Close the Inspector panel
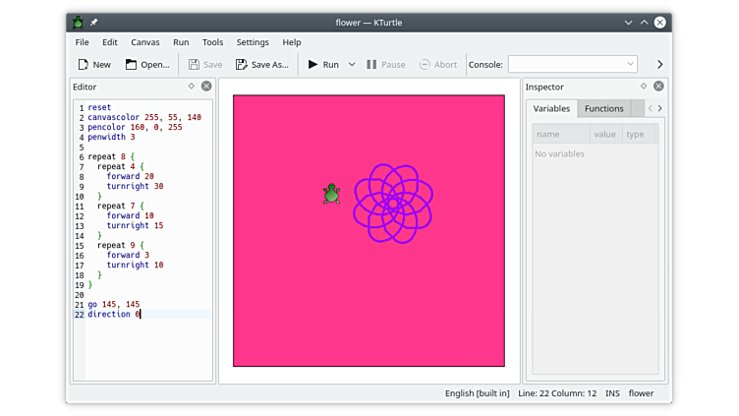The image size is (739, 416). 659,87
